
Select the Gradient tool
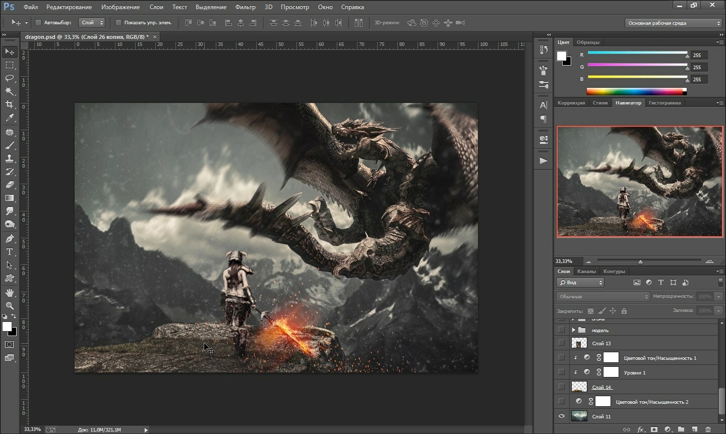(x=10, y=198)
